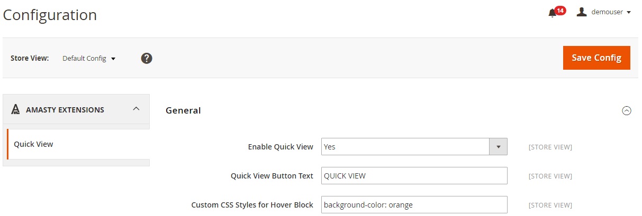Click the Quick View Button Text field
642x216 pixels.
click(414, 176)
